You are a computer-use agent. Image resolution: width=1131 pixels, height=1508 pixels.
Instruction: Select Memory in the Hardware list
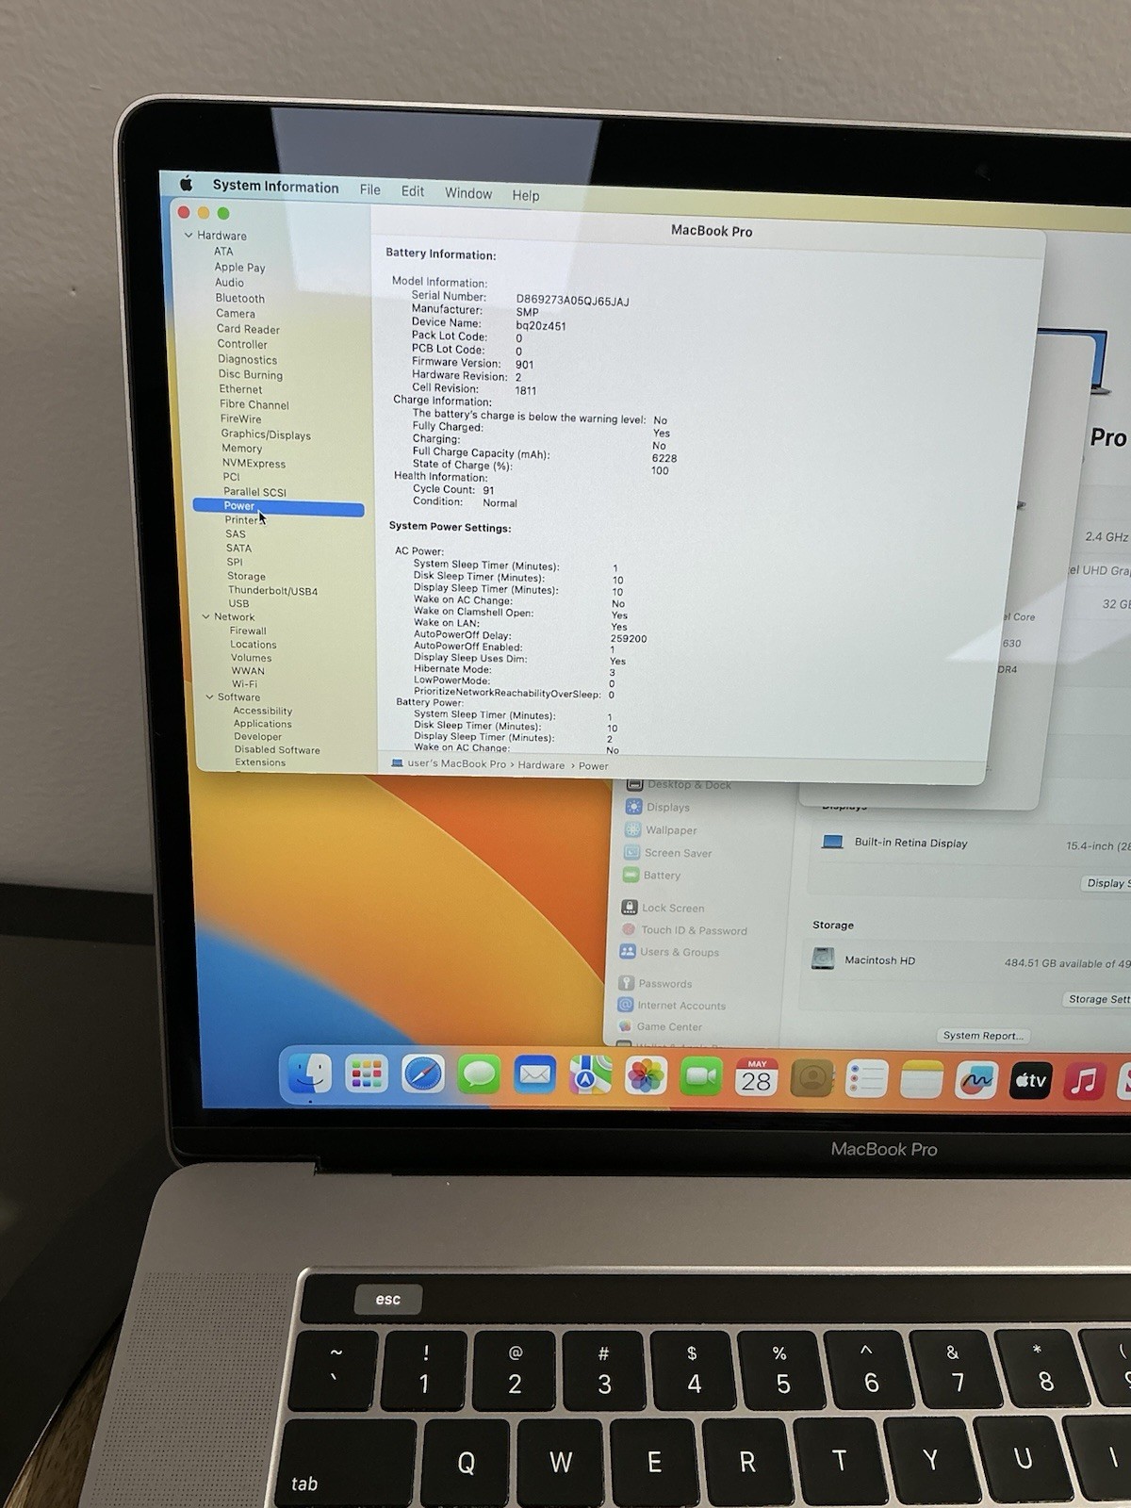pos(242,449)
